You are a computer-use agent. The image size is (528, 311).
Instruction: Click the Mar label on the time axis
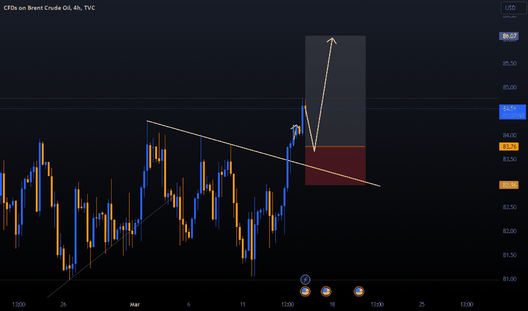coord(135,305)
